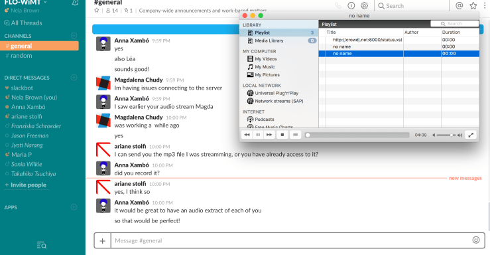Open Maria P direct message

(19, 155)
